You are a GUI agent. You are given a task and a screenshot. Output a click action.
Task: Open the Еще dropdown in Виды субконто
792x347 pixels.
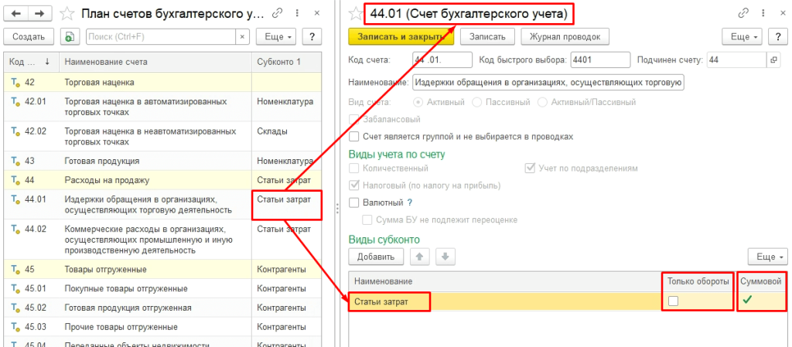768,257
